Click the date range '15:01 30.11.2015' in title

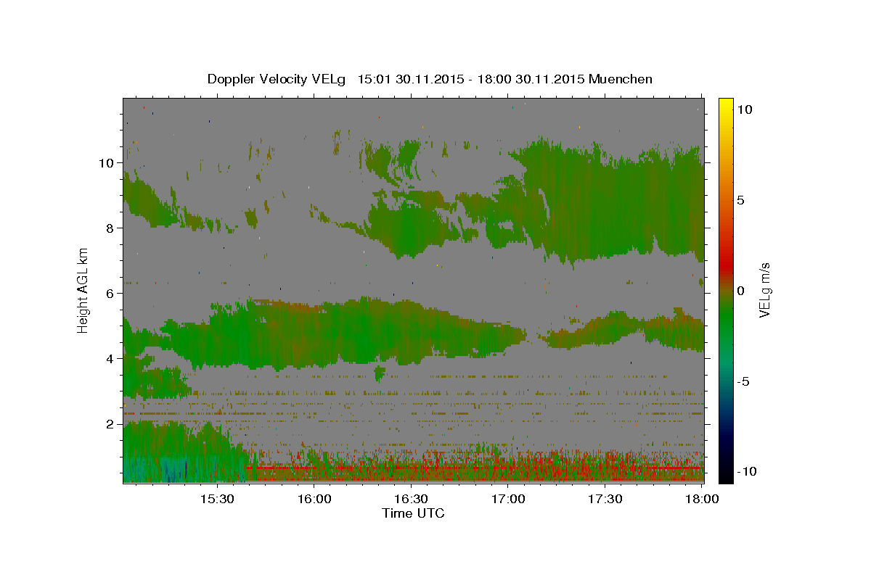(409, 79)
